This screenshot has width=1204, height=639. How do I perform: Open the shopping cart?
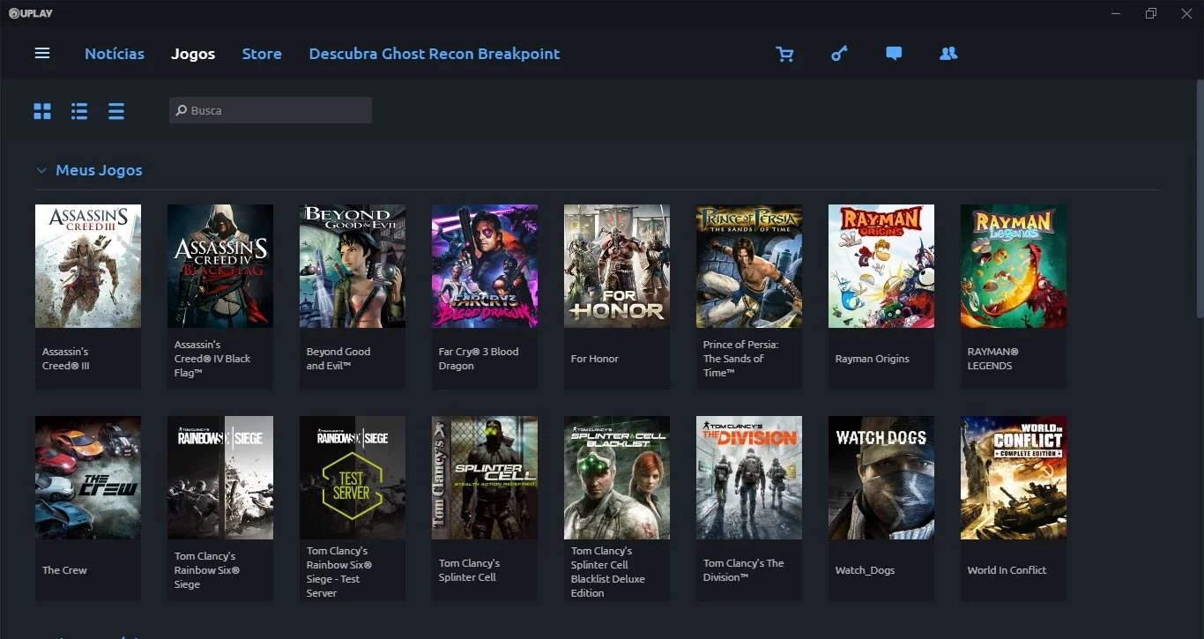(x=784, y=55)
